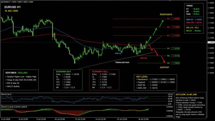
Task: Select the S3 price box 1.15800
Action: coord(175,63)
